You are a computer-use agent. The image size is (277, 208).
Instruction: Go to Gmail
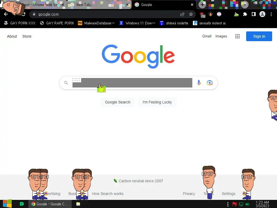click(207, 36)
